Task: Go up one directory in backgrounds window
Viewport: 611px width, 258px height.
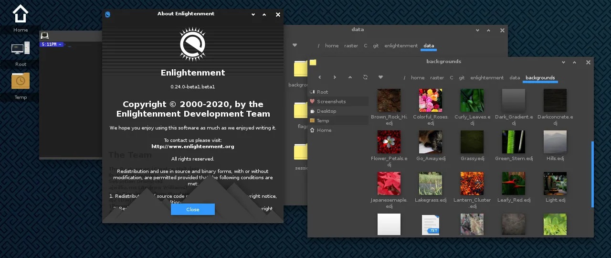Action: 350,77
